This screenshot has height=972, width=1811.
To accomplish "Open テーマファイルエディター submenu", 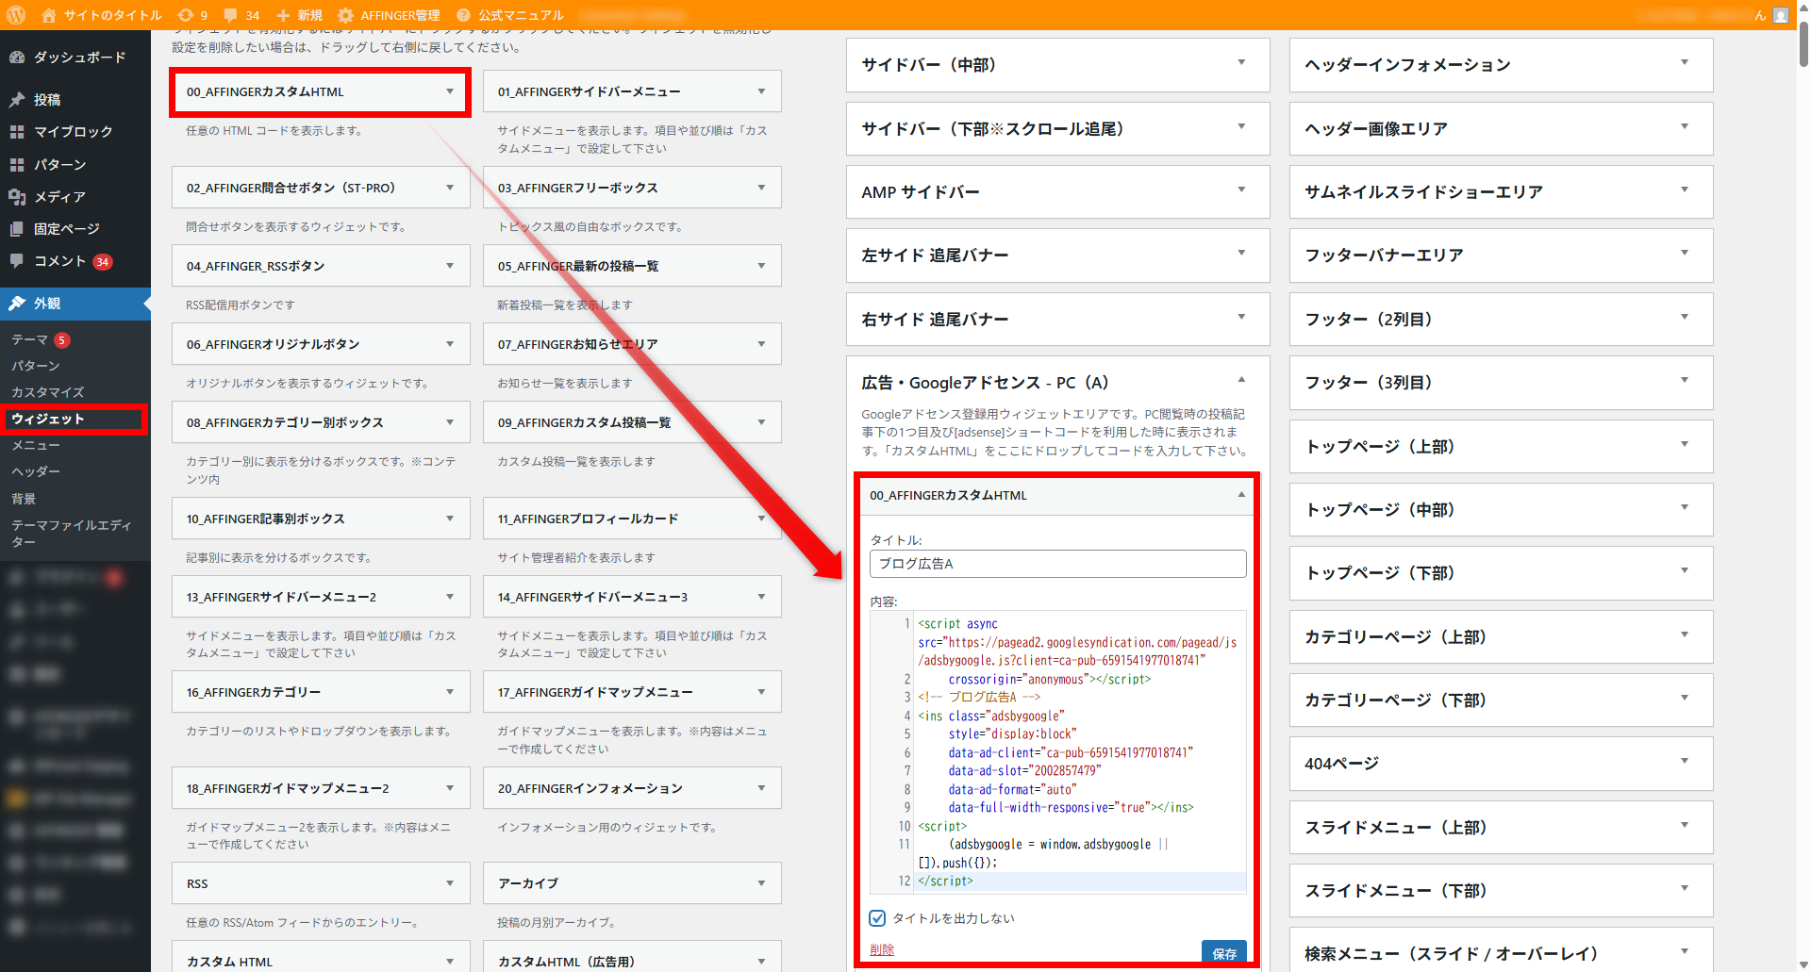I will (72, 534).
